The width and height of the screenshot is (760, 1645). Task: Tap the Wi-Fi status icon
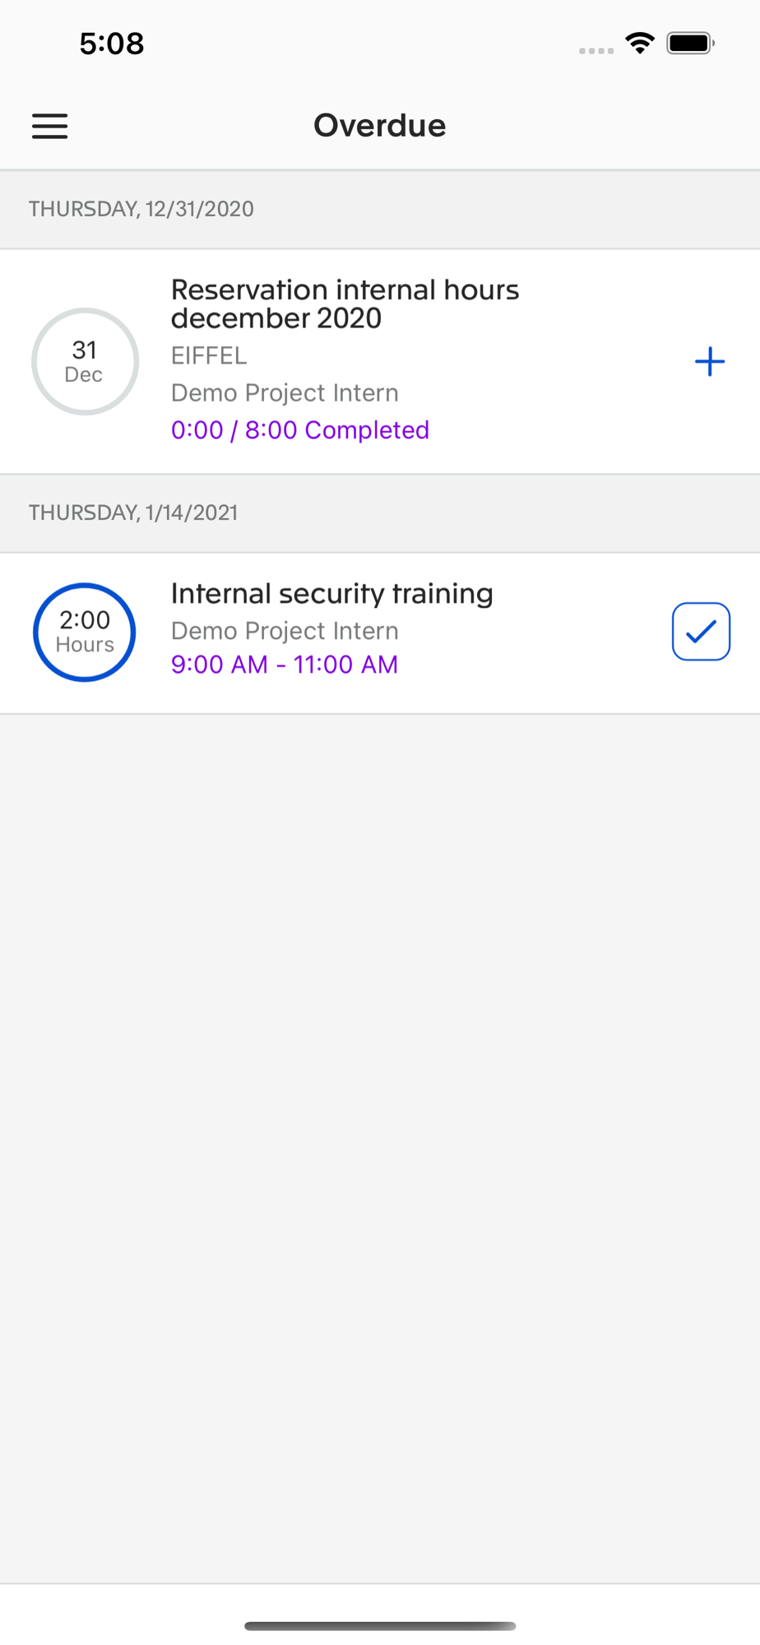(x=639, y=43)
